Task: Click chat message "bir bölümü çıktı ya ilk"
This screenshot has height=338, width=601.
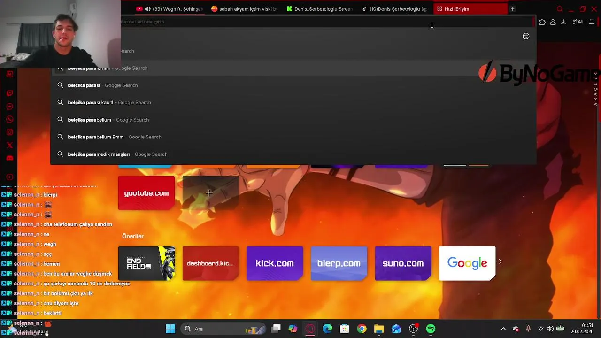Action: point(68,293)
